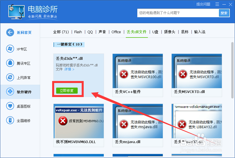
Task: Switch to the 全部 (71) tab
Action: 61,32
